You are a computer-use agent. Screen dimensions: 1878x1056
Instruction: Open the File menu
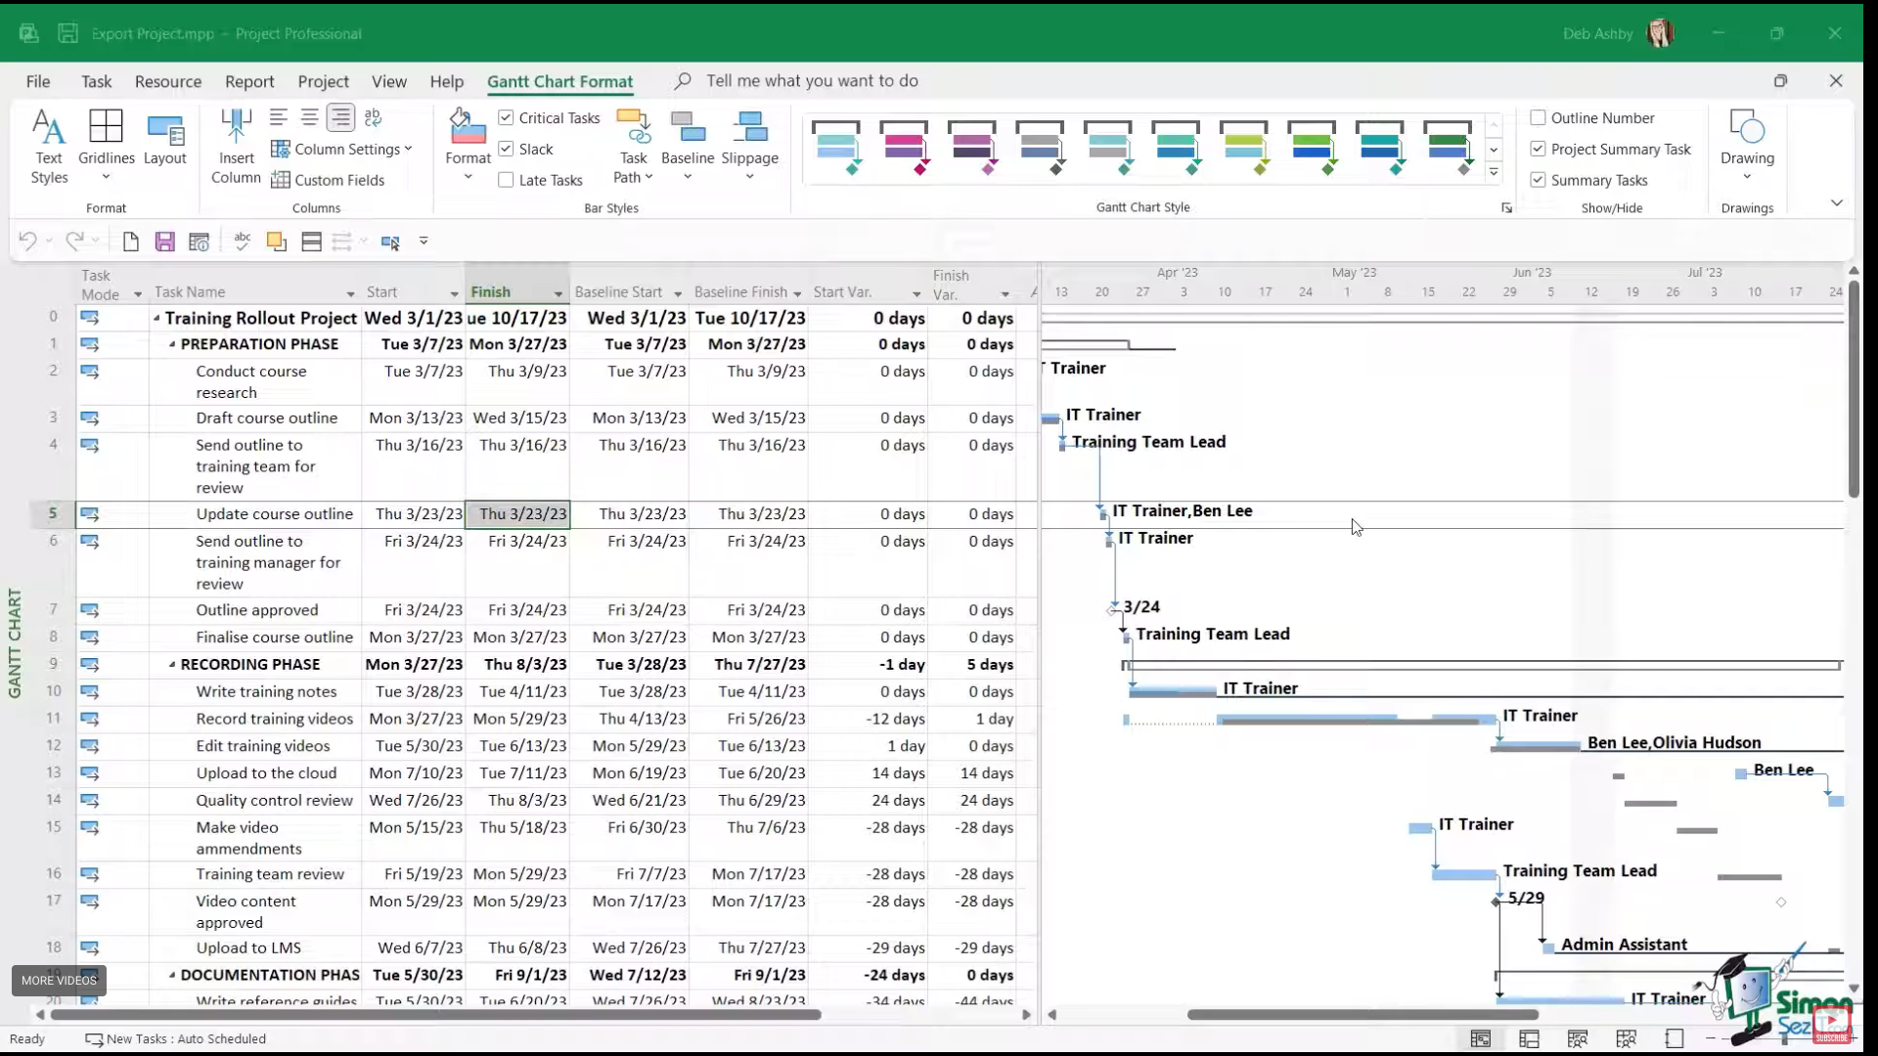(38, 81)
